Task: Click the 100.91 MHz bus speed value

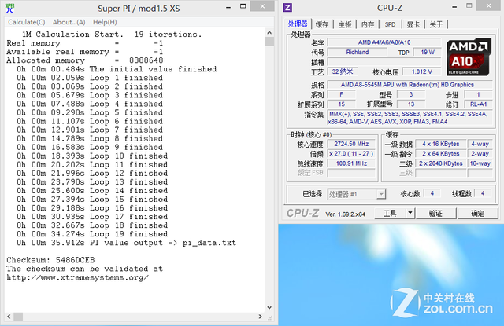Action: pyautogui.click(x=351, y=163)
